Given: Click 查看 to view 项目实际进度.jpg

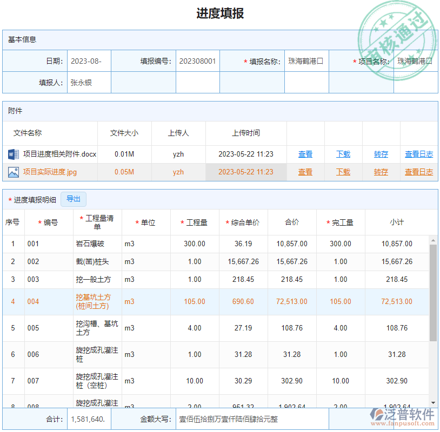Looking at the screenshot, I should click(305, 172).
